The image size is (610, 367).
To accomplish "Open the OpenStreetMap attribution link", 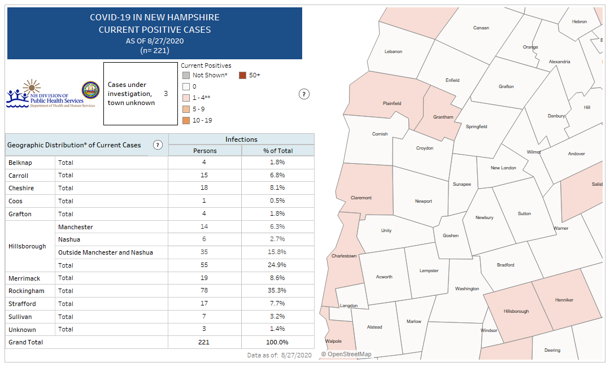I will [x=346, y=354].
